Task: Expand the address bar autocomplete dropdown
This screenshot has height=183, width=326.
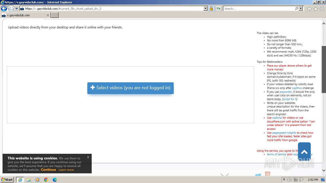Action: (x=206, y=8)
